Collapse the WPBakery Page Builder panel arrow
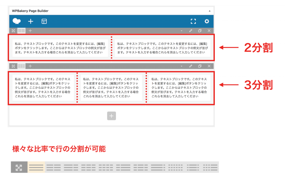 210,11
